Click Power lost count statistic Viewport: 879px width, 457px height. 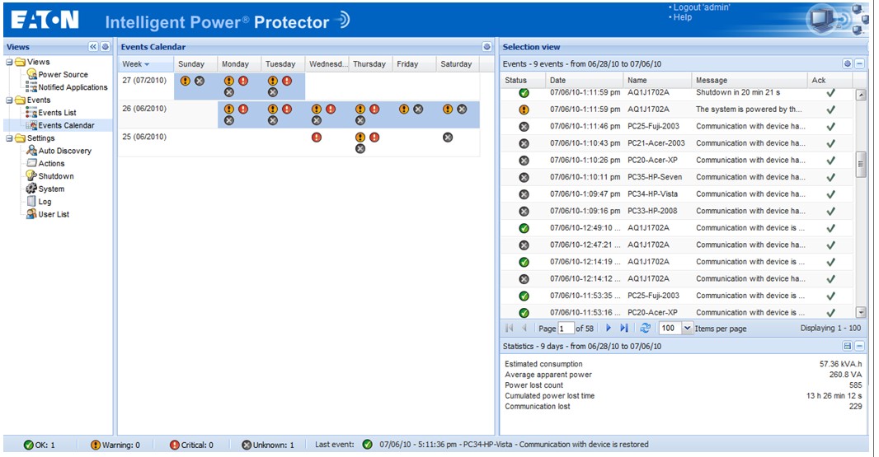point(683,385)
